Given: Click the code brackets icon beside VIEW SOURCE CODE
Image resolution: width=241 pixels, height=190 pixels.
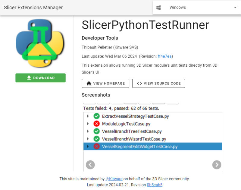Looking at the screenshot, I should click(139, 84).
